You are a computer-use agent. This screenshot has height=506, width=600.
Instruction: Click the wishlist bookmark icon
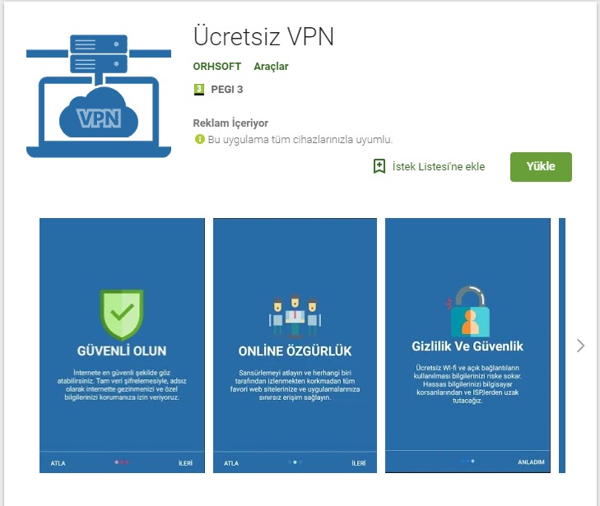pyautogui.click(x=379, y=166)
